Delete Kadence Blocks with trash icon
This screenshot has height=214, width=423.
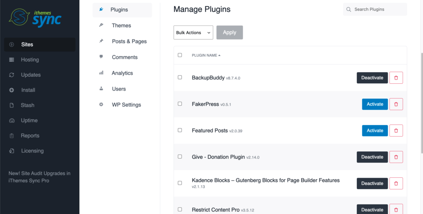click(396, 183)
